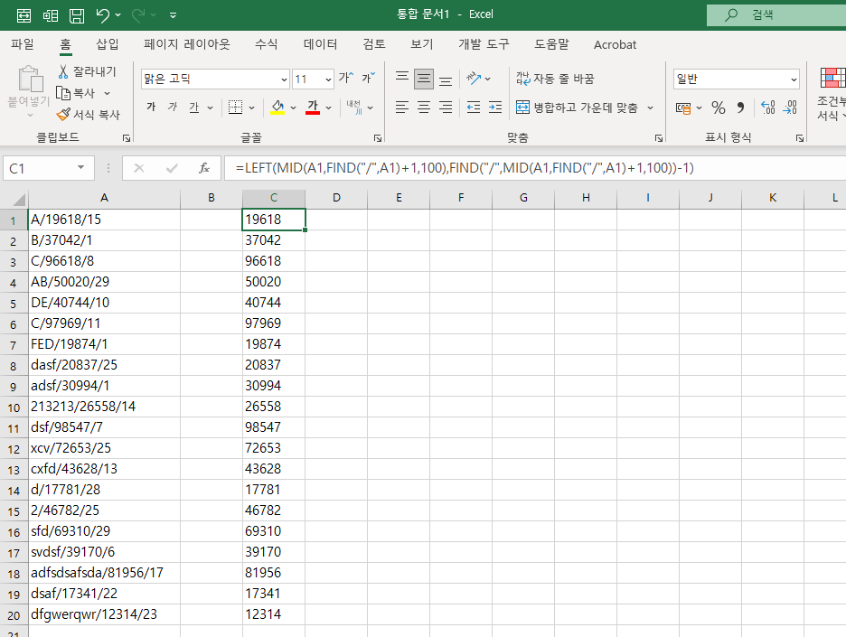Toggle middle vertical alignment
846x637 pixels.
424,79
